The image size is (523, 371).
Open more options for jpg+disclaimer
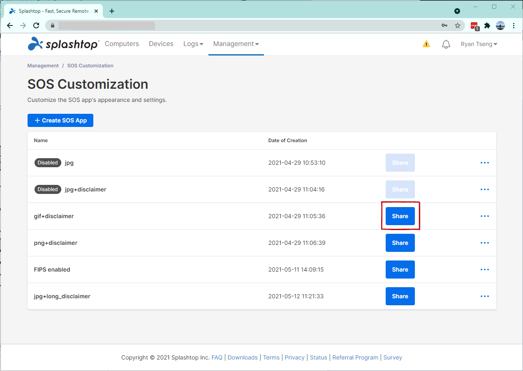[x=485, y=189]
